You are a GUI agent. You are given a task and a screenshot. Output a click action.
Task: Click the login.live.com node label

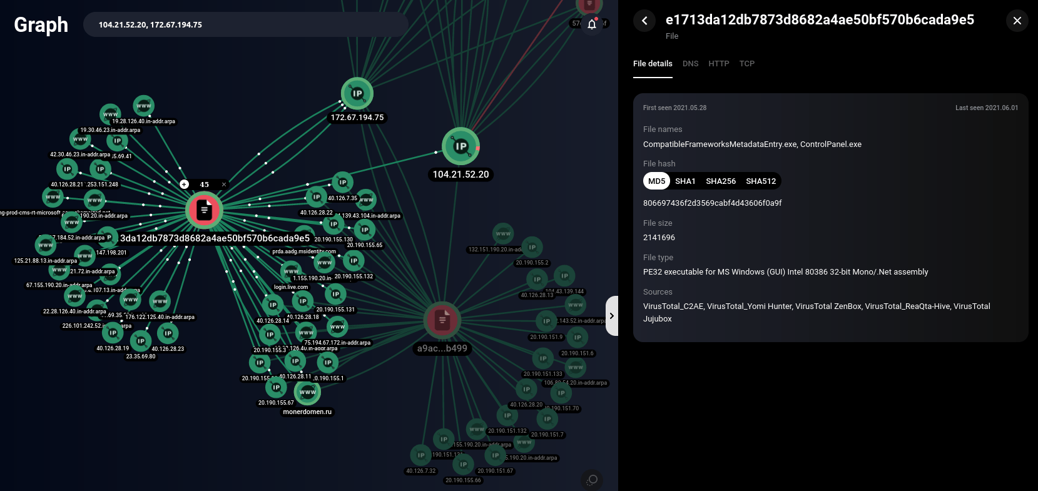[291, 287]
